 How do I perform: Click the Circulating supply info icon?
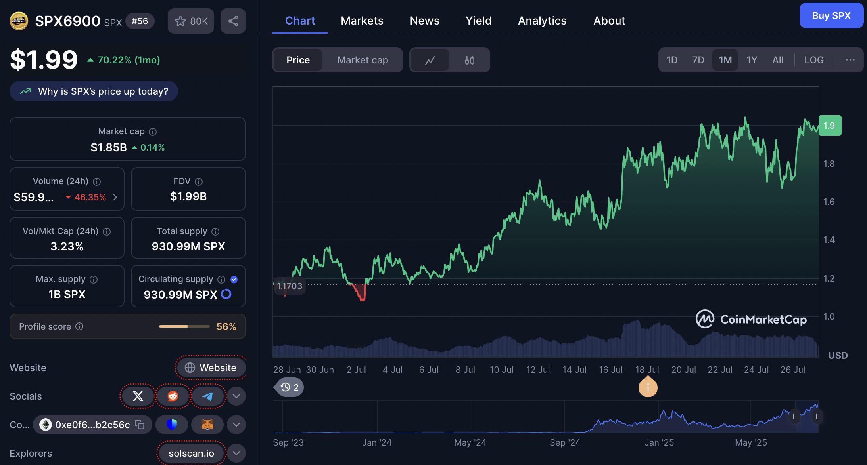[221, 279]
